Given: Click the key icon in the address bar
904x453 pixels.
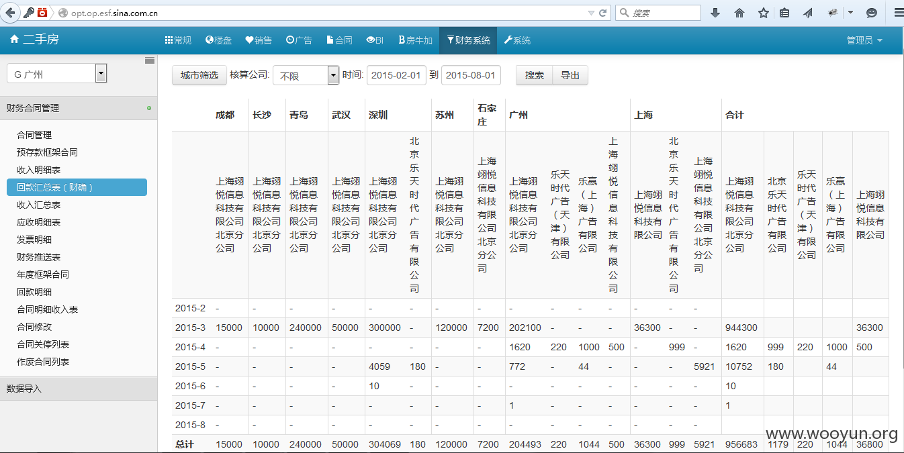Looking at the screenshot, I should point(28,12).
